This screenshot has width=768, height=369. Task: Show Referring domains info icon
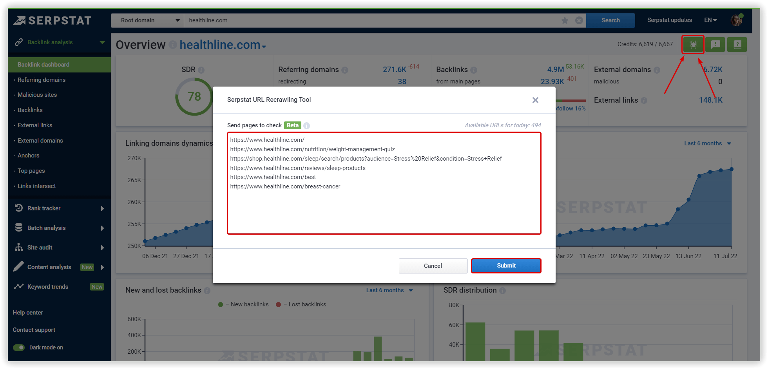345,70
